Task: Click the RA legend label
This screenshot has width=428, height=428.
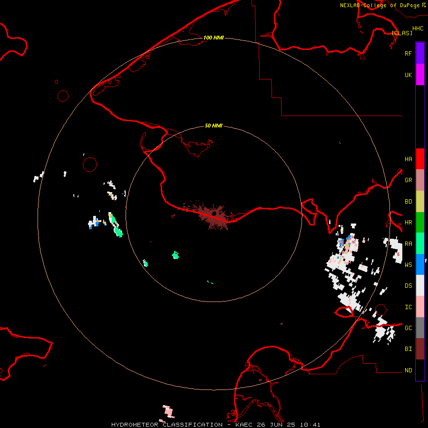Action: pyautogui.click(x=408, y=244)
